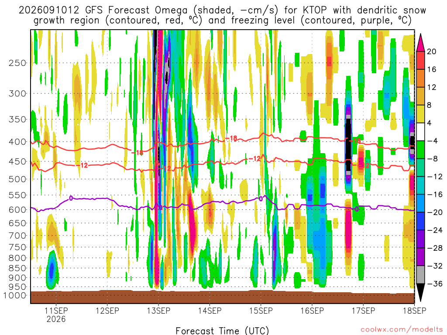
Task: Click the red -12 contour label near 11SEP
Action: tap(82, 165)
